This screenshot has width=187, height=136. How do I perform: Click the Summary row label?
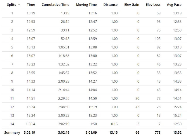(x=12, y=132)
